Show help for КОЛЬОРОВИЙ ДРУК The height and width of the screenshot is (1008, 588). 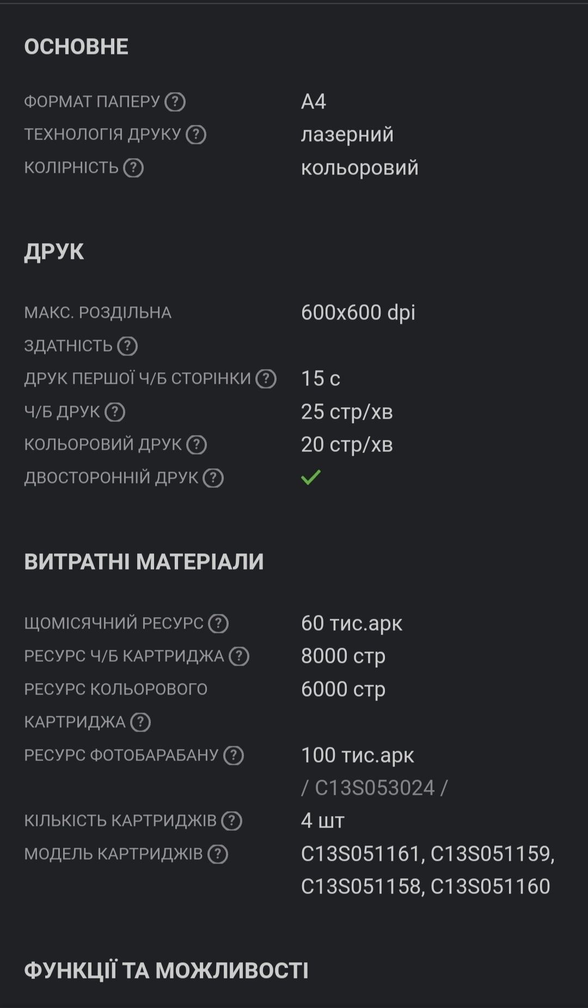[197, 445]
